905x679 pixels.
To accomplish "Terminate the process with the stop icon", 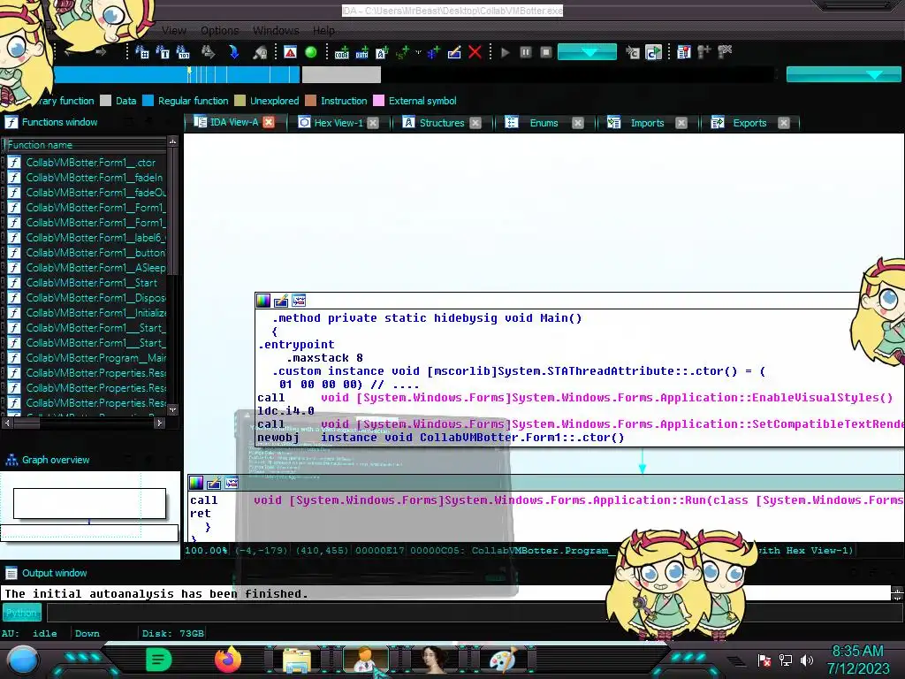I will [x=546, y=52].
